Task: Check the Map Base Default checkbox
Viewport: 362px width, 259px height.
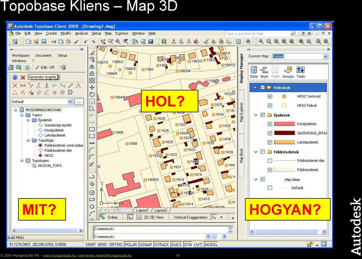Action: (x=270, y=187)
